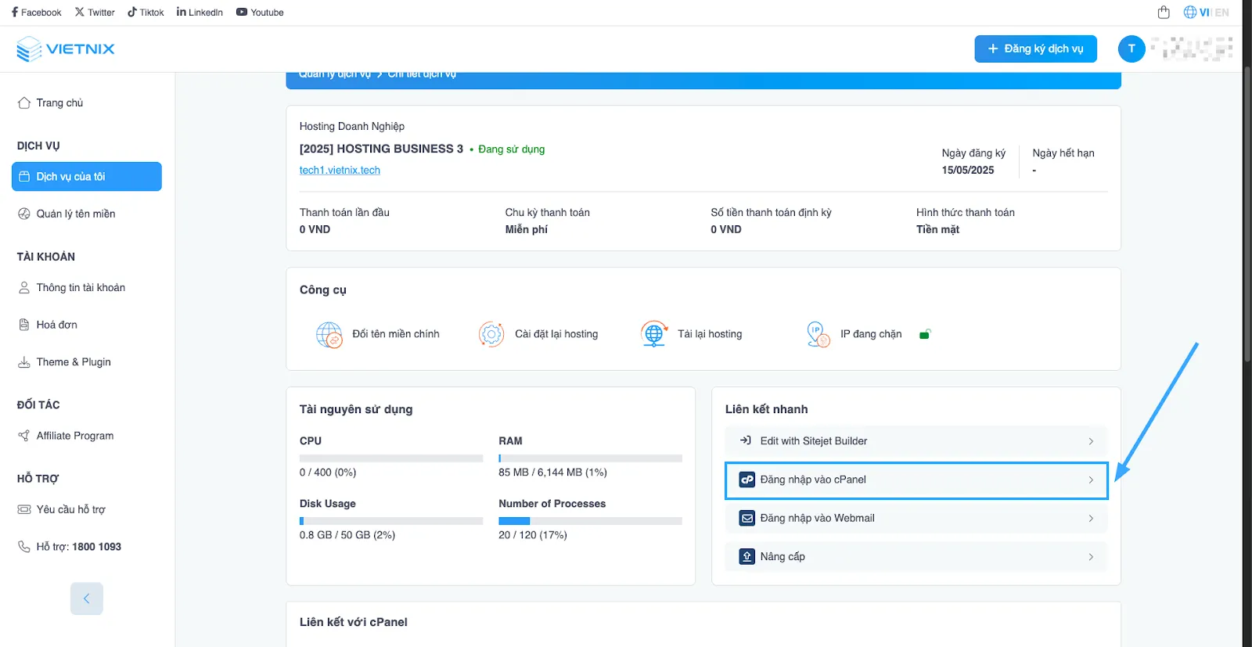Viewport: 1252px width, 647px height.
Task: Open Affiliate Program page
Action: 75,436
